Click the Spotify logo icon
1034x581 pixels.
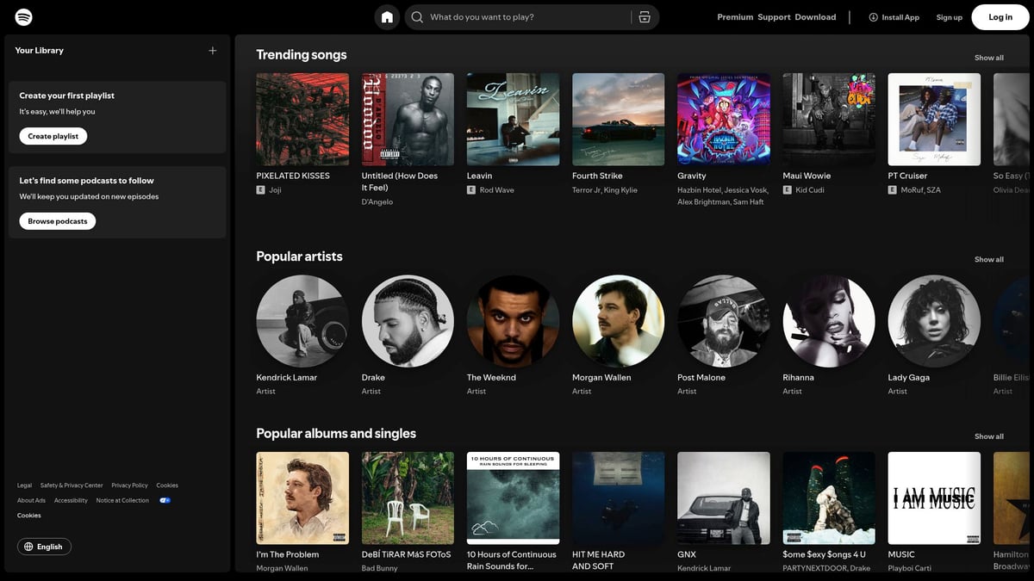click(x=22, y=16)
